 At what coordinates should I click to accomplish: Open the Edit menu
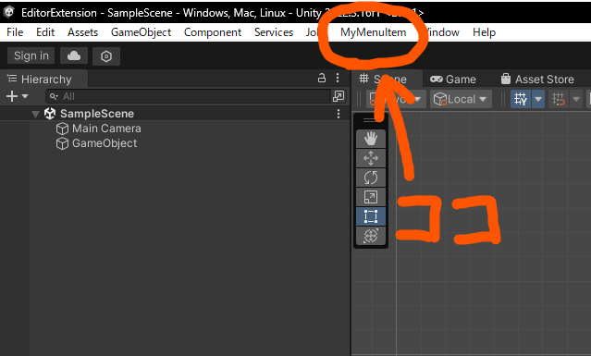pyautogui.click(x=45, y=32)
